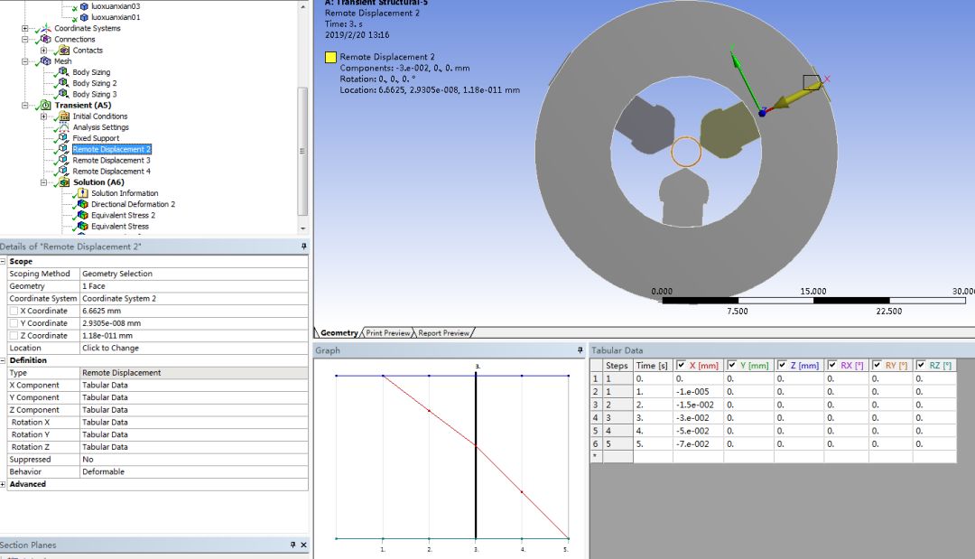Image resolution: width=975 pixels, height=559 pixels.
Task: Expand the Contacts tree node
Action: (43, 51)
